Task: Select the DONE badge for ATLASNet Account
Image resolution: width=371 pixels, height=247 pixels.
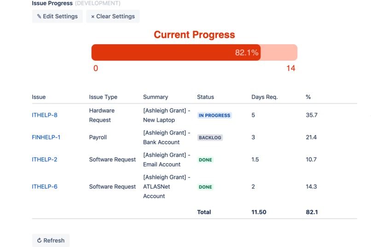Action: click(205, 187)
